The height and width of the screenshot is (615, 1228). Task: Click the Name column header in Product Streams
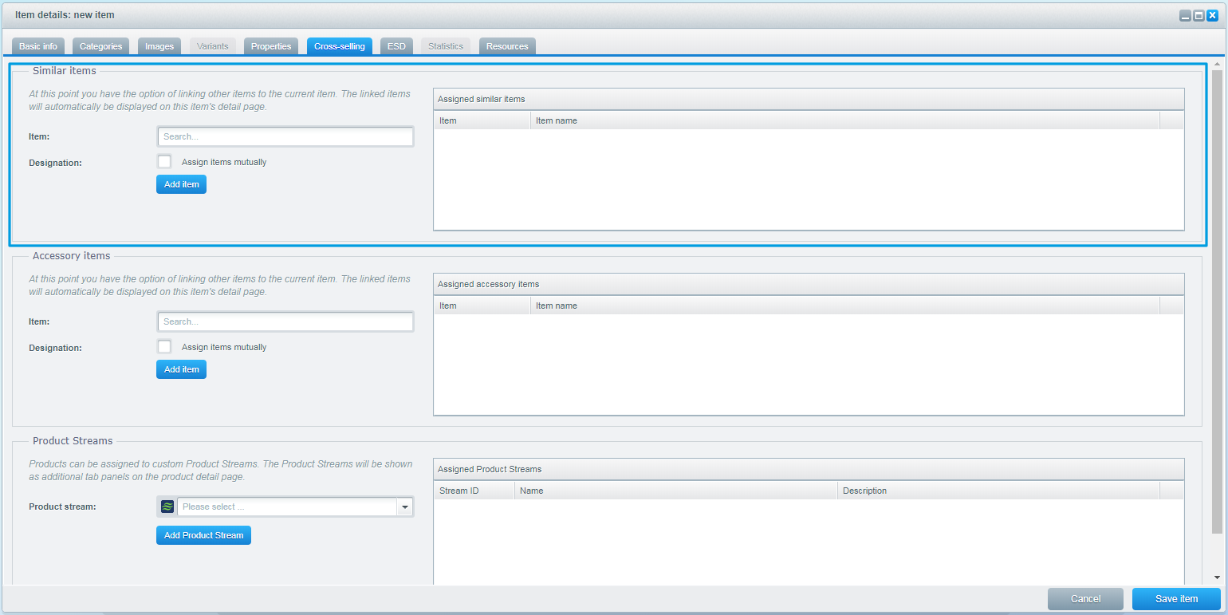click(676, 491)
